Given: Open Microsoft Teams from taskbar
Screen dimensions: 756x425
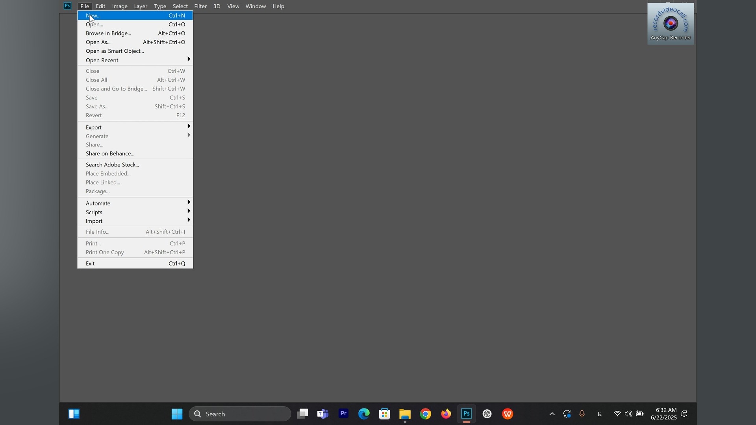Looking at the screenshot, I should click(323, 414).
